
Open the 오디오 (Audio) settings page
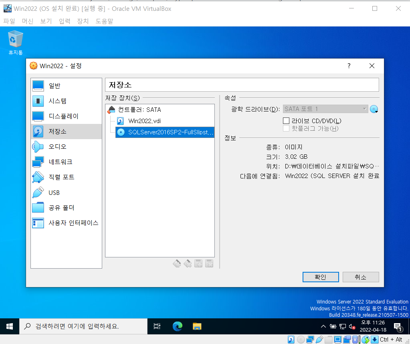pos(66,146)
